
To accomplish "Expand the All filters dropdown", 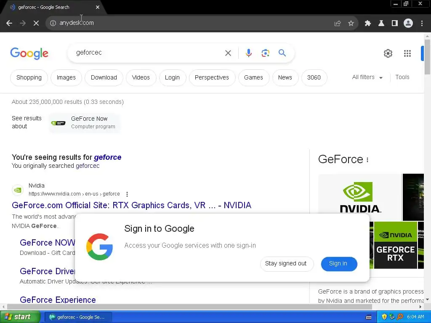I will [367, 77].
